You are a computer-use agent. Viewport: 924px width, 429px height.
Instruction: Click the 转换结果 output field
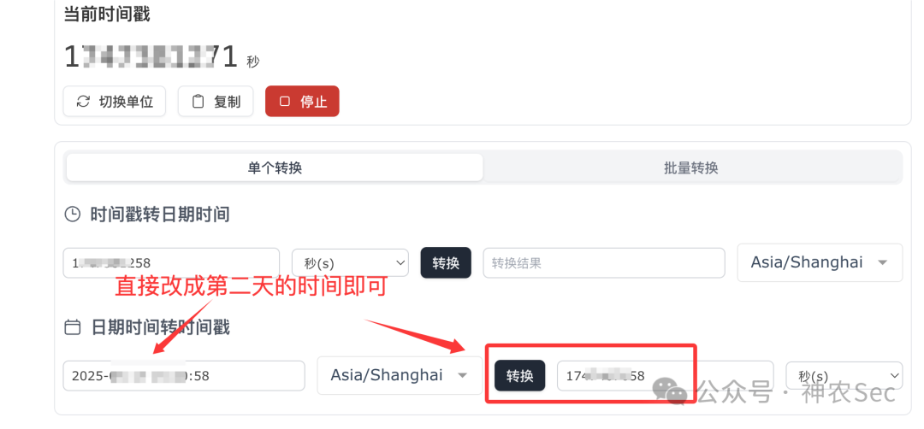pyautogui.click(x=604, y=262)
